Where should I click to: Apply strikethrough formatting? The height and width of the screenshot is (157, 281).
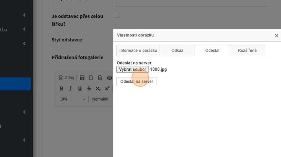coord(89,89)
